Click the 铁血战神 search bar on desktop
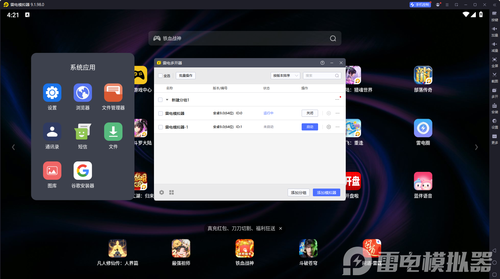The width and height of the screenshot is (500, 279). (245, 38)
